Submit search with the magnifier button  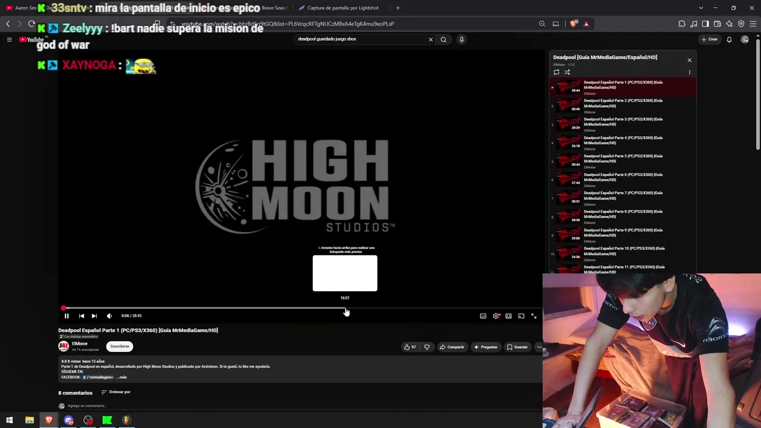click(444, 39)
